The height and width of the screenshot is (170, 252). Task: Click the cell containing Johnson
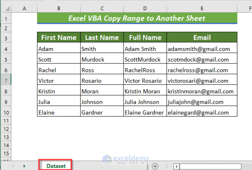pyautogui.click(x=102, y=101)
